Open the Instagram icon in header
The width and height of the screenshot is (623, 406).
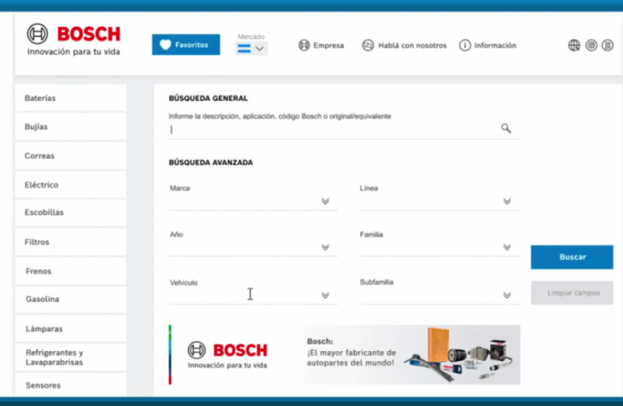point(591,45)
